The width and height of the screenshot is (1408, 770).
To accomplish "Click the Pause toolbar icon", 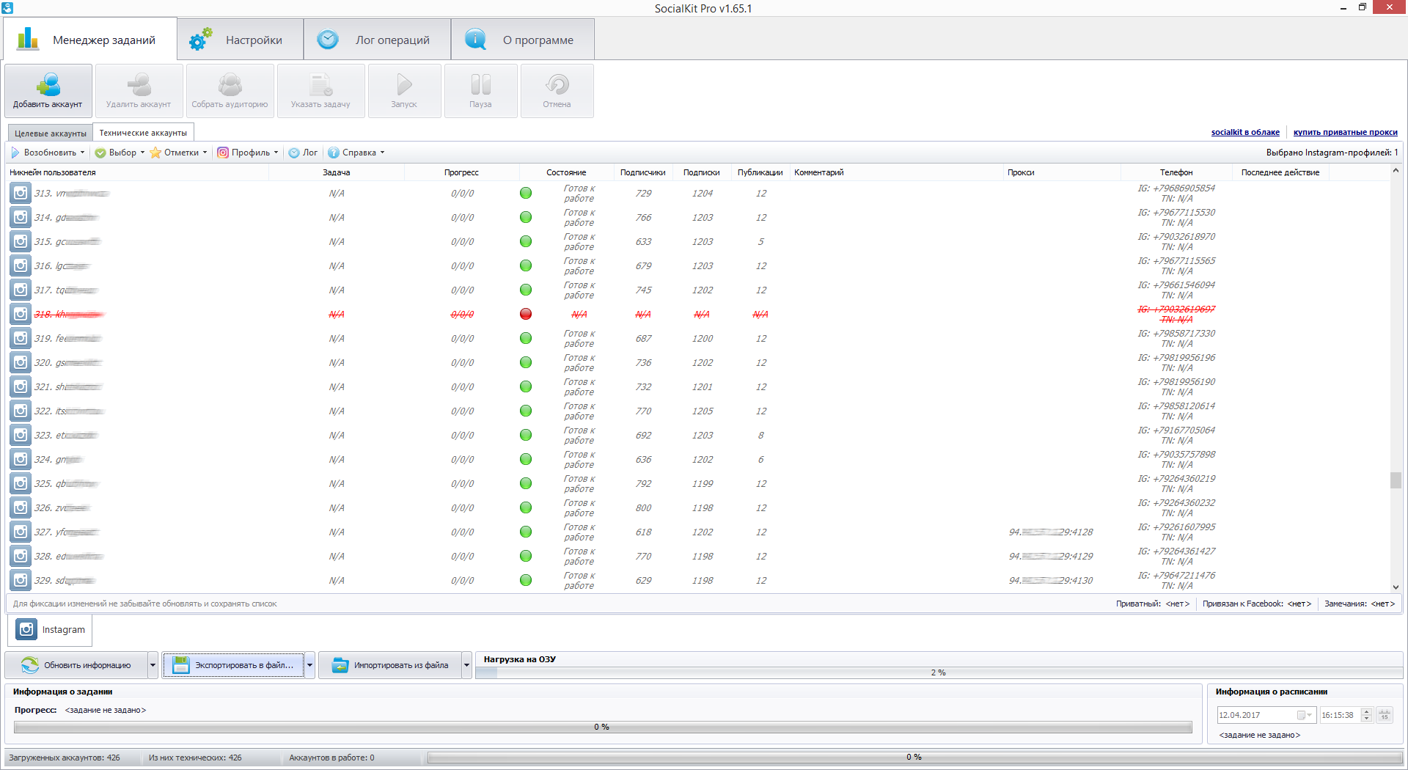I will click(480, 91).
